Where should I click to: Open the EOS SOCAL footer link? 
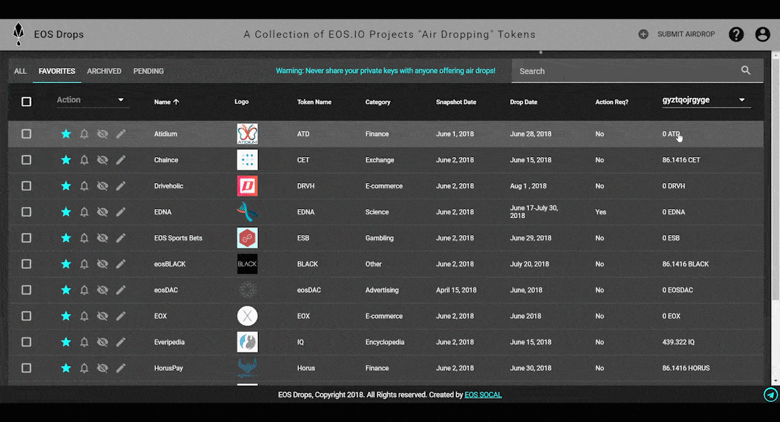tap(483, 395)
